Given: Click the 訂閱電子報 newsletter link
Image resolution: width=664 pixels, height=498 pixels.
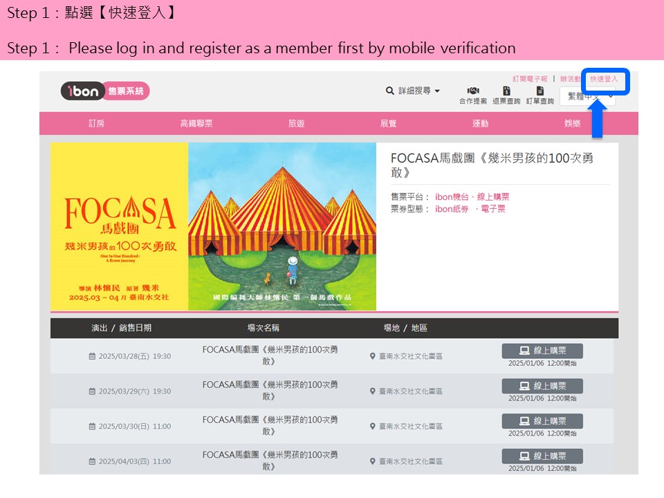Looking at the screenshot, I should pyautogui.click(x=530, y=80).
